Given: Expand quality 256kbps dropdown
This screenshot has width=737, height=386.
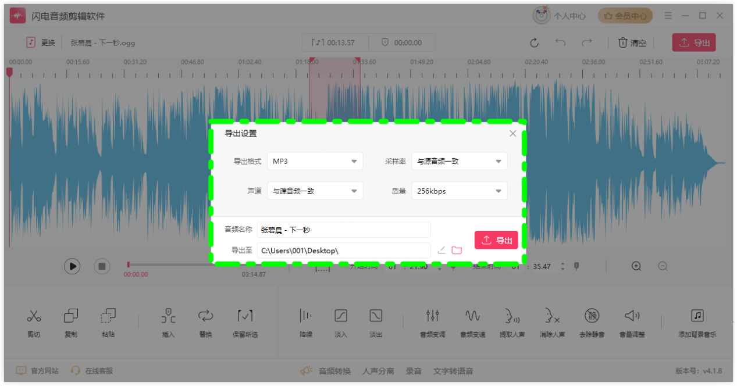Looking at the screenshot, I should click(460, 191).
